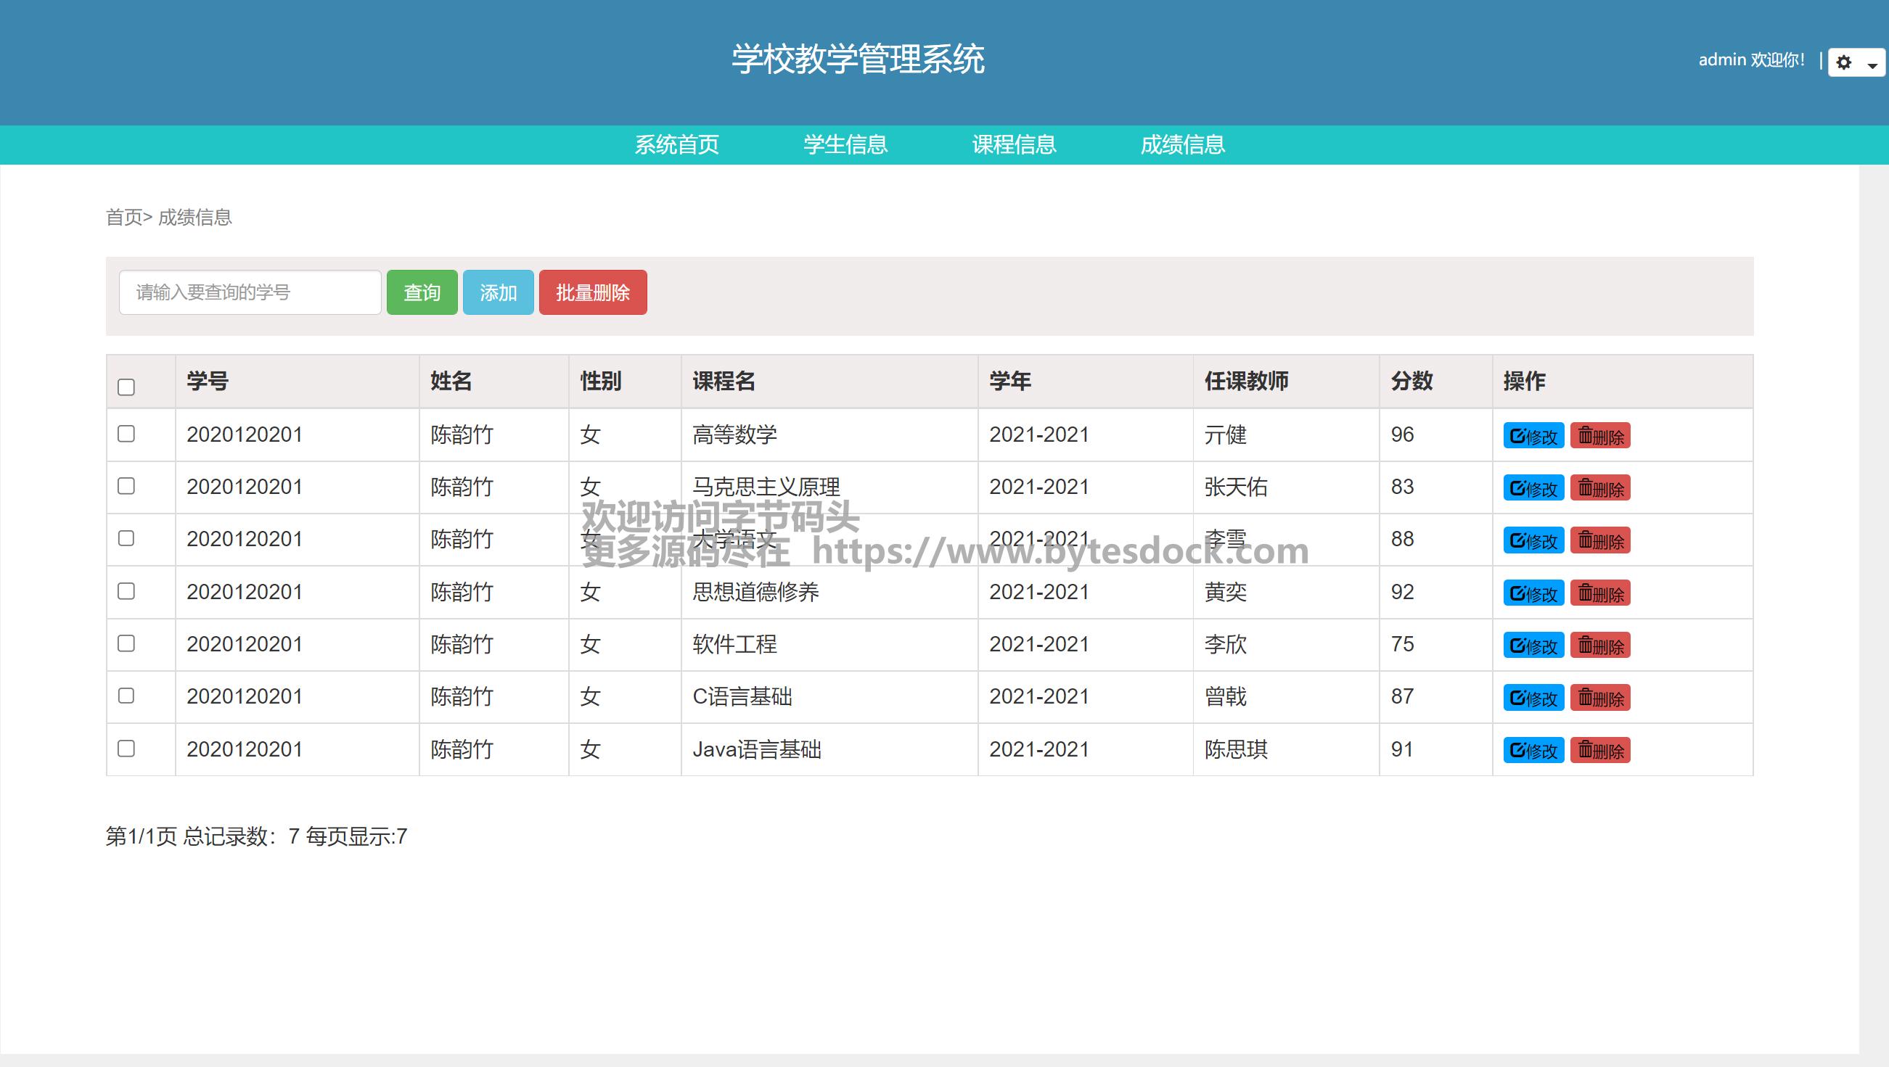Click trash icon for 大学语文 row
The height and width of the screenshot is (1067, 1889).
1586,541
